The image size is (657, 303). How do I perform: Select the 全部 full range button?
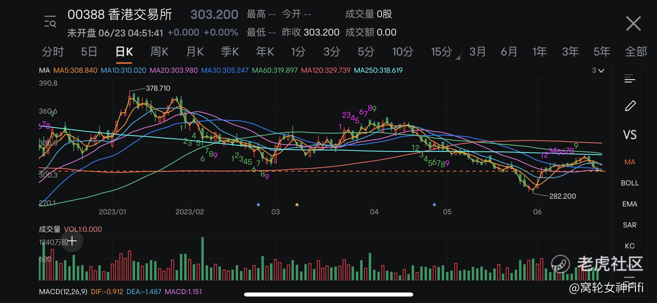click(636, 51)
